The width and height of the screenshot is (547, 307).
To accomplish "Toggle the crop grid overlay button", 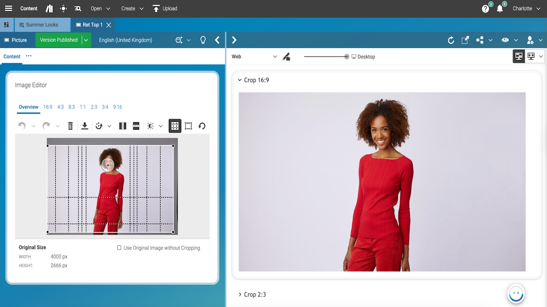I will 175,126.
